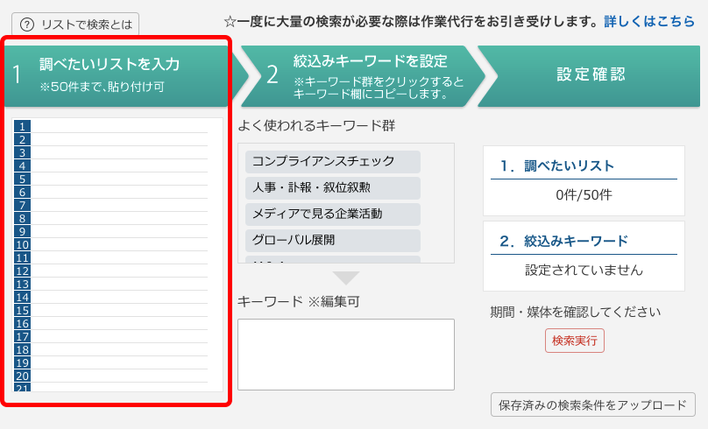This screenshot has width=708, height=429.
Task: Click the gray down arrow below keyword groups
Action: 346,278
